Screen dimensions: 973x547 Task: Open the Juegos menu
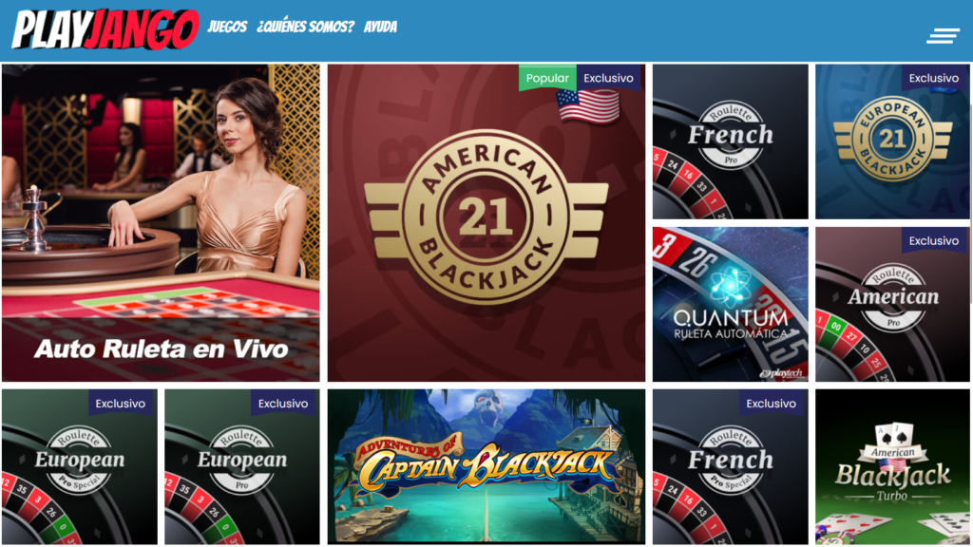point(227,27)
